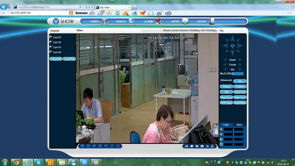Move PTZ camera down-right diagonal arrow
295x166 pixels.
coord(238,51)
